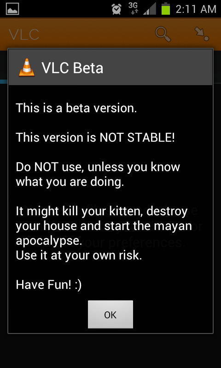
Task: Tap the alarm clock status icon
Action: pos(116,9)
